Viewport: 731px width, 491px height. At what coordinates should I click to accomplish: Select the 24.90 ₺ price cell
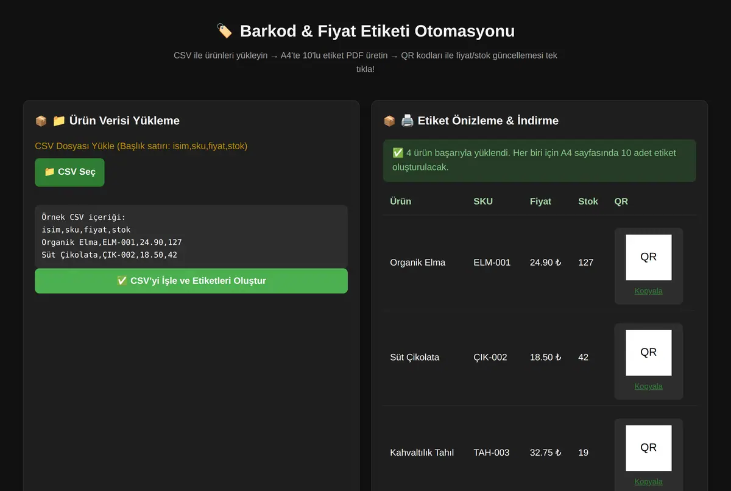point(545,263)
